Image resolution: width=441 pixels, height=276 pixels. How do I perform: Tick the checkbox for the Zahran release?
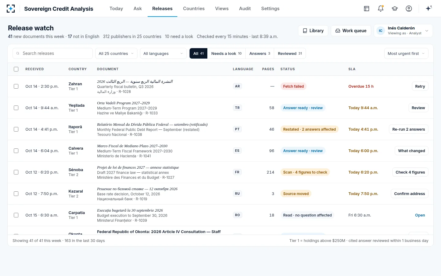(x=16, y=86)
